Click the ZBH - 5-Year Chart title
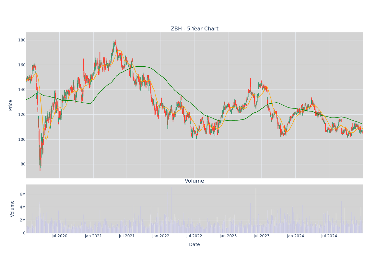The height and width of the screenshot is (259, 389). click(x=194, y=29)
